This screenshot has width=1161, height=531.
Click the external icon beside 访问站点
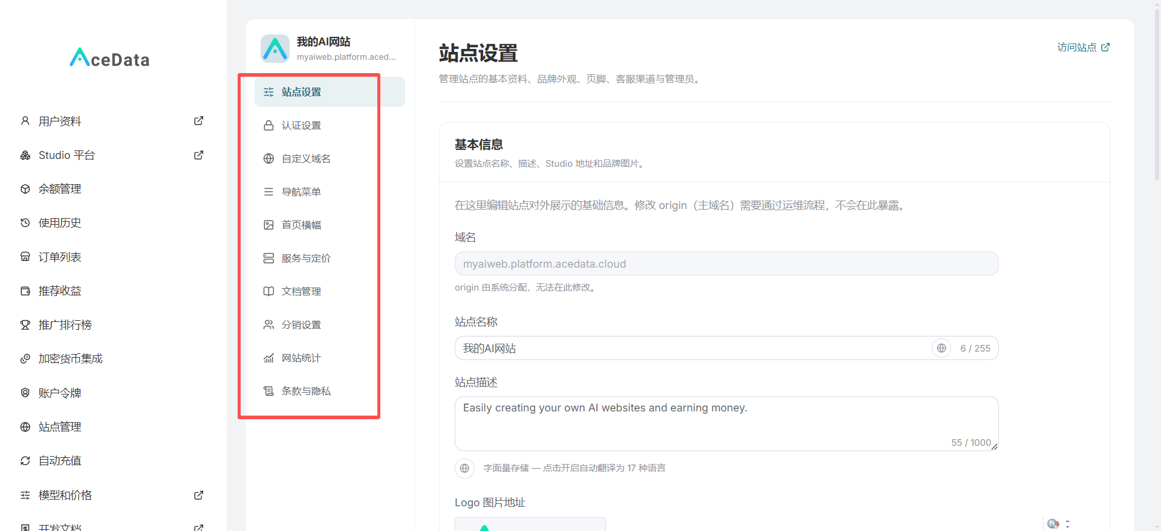pos(1105,47)
